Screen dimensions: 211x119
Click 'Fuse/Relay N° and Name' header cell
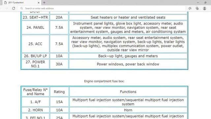[x=35, y=92]
